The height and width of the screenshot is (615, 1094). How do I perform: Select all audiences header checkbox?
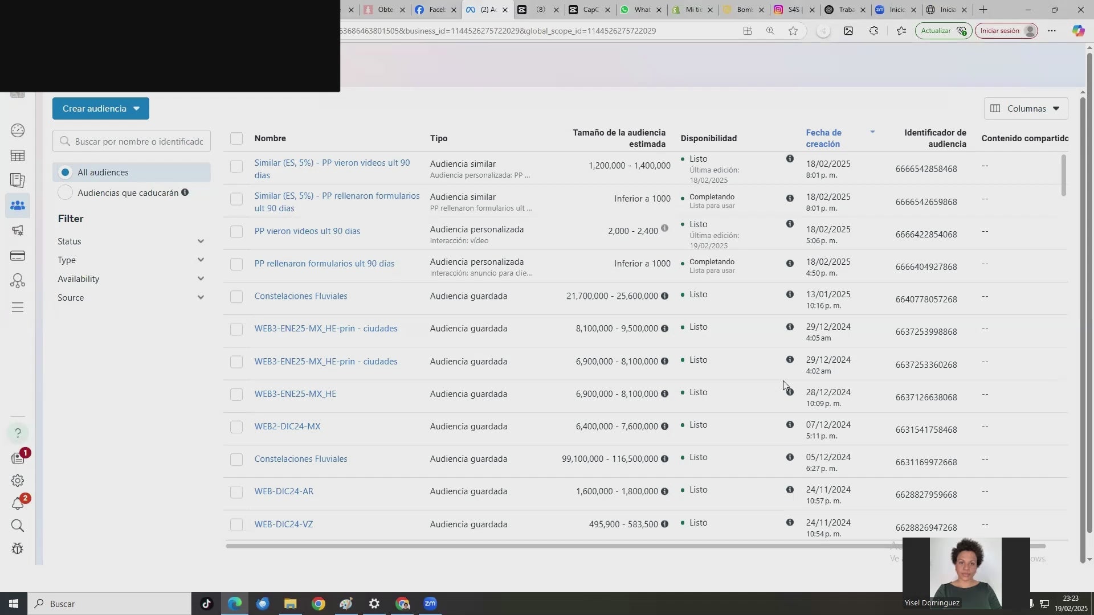click(236, 138)
